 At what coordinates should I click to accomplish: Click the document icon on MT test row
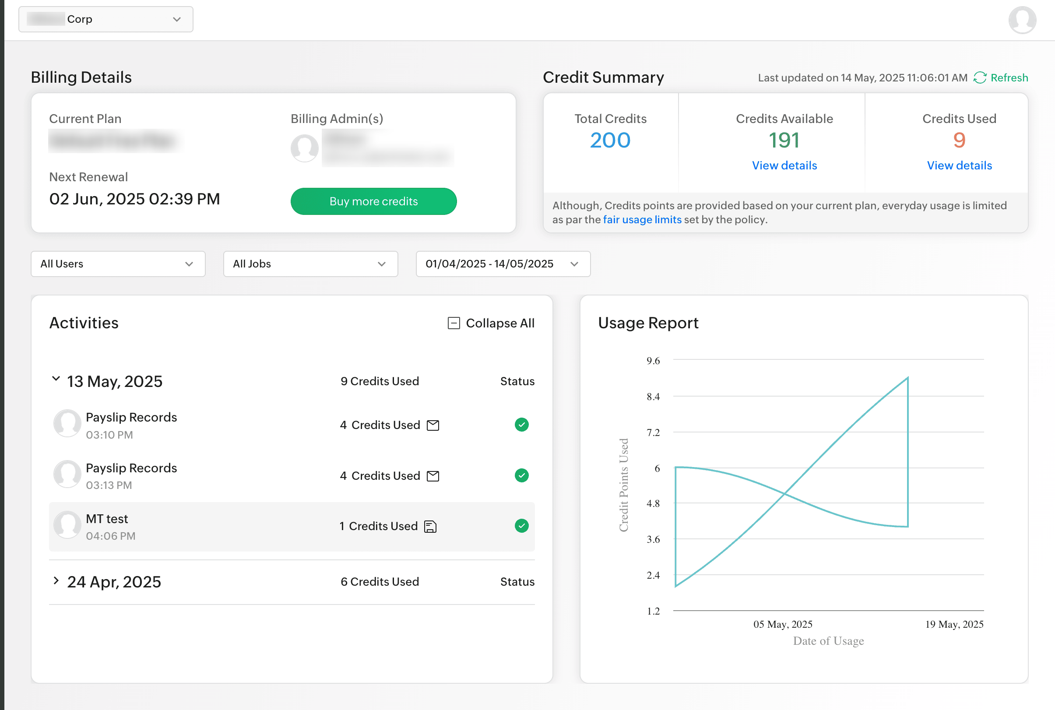pos(430,527)
